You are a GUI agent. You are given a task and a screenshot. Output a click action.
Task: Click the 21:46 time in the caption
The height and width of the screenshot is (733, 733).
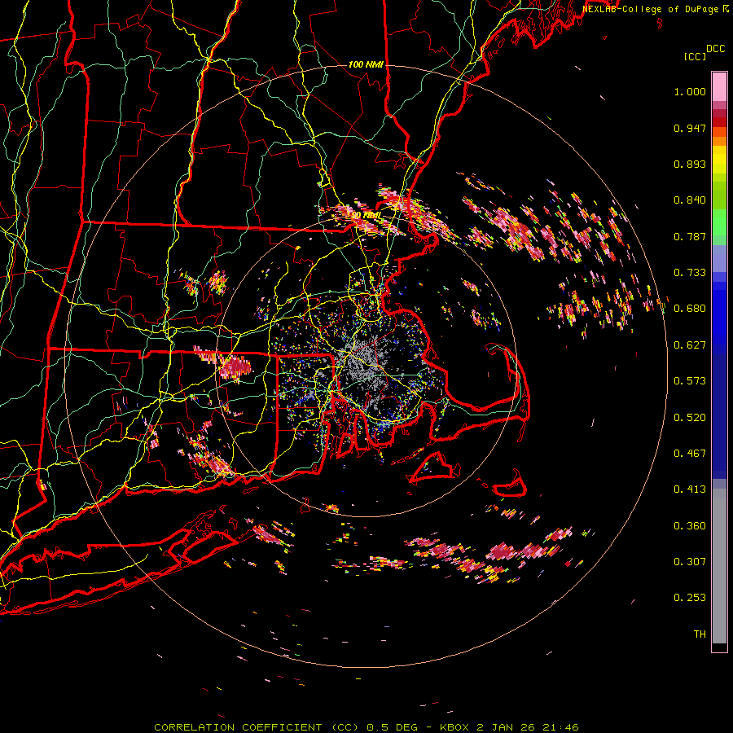(560, 727)
